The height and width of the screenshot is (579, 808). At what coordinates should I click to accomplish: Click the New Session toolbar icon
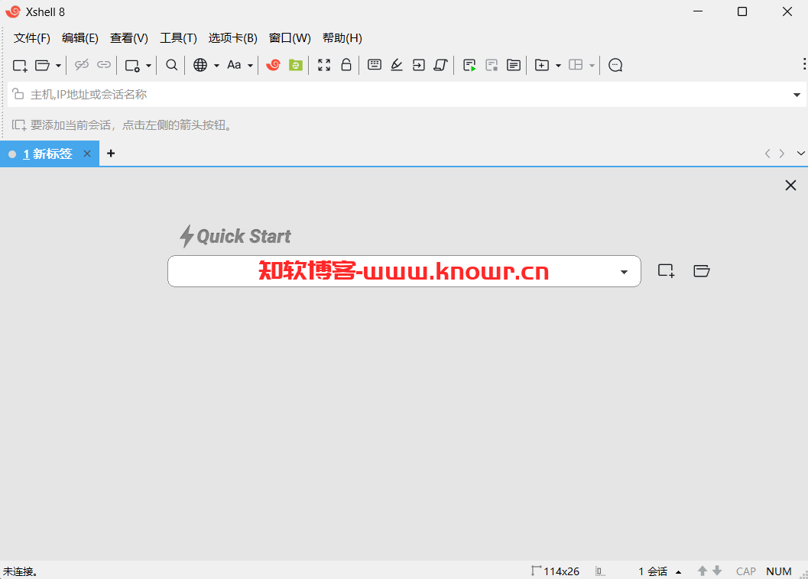(x=20, y=66)
